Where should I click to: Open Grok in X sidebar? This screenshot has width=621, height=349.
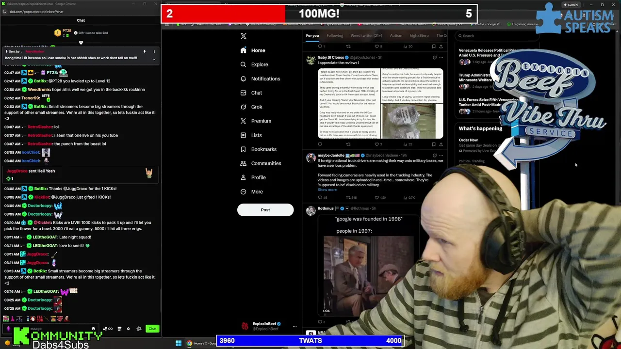(251, 107)
